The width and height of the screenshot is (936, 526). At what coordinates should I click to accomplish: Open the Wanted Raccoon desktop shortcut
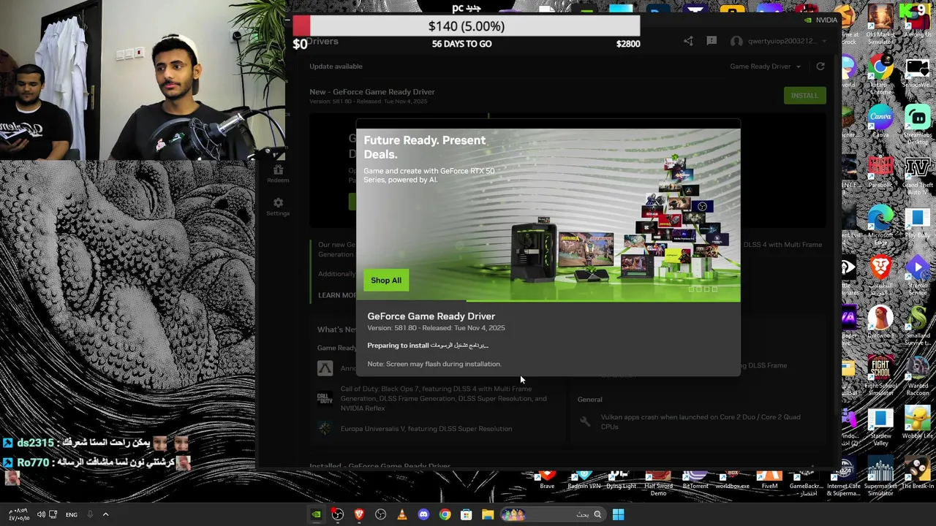[917, 376]
